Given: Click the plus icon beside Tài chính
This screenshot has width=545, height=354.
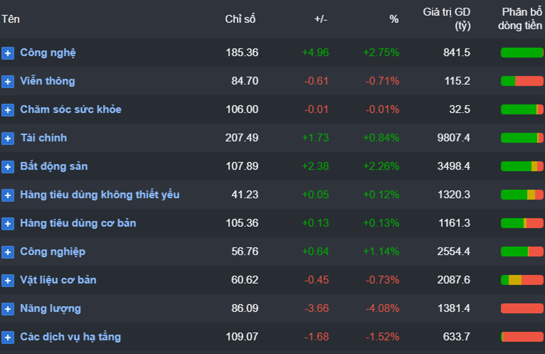Looking at the screenshot, I should click(x=7, y=138).
